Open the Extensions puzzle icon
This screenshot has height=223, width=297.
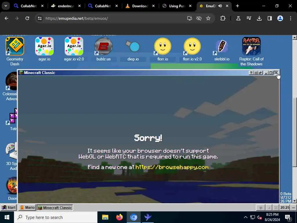click(x=223, y=18)
